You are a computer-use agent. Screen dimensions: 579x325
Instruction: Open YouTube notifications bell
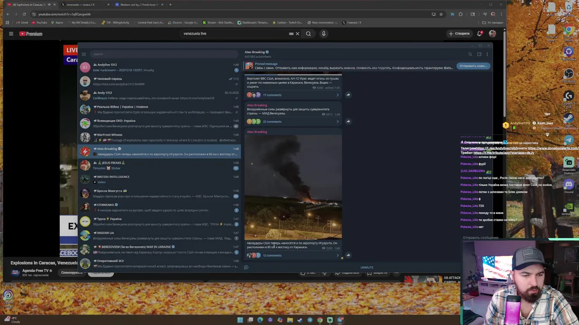(479, 33)
